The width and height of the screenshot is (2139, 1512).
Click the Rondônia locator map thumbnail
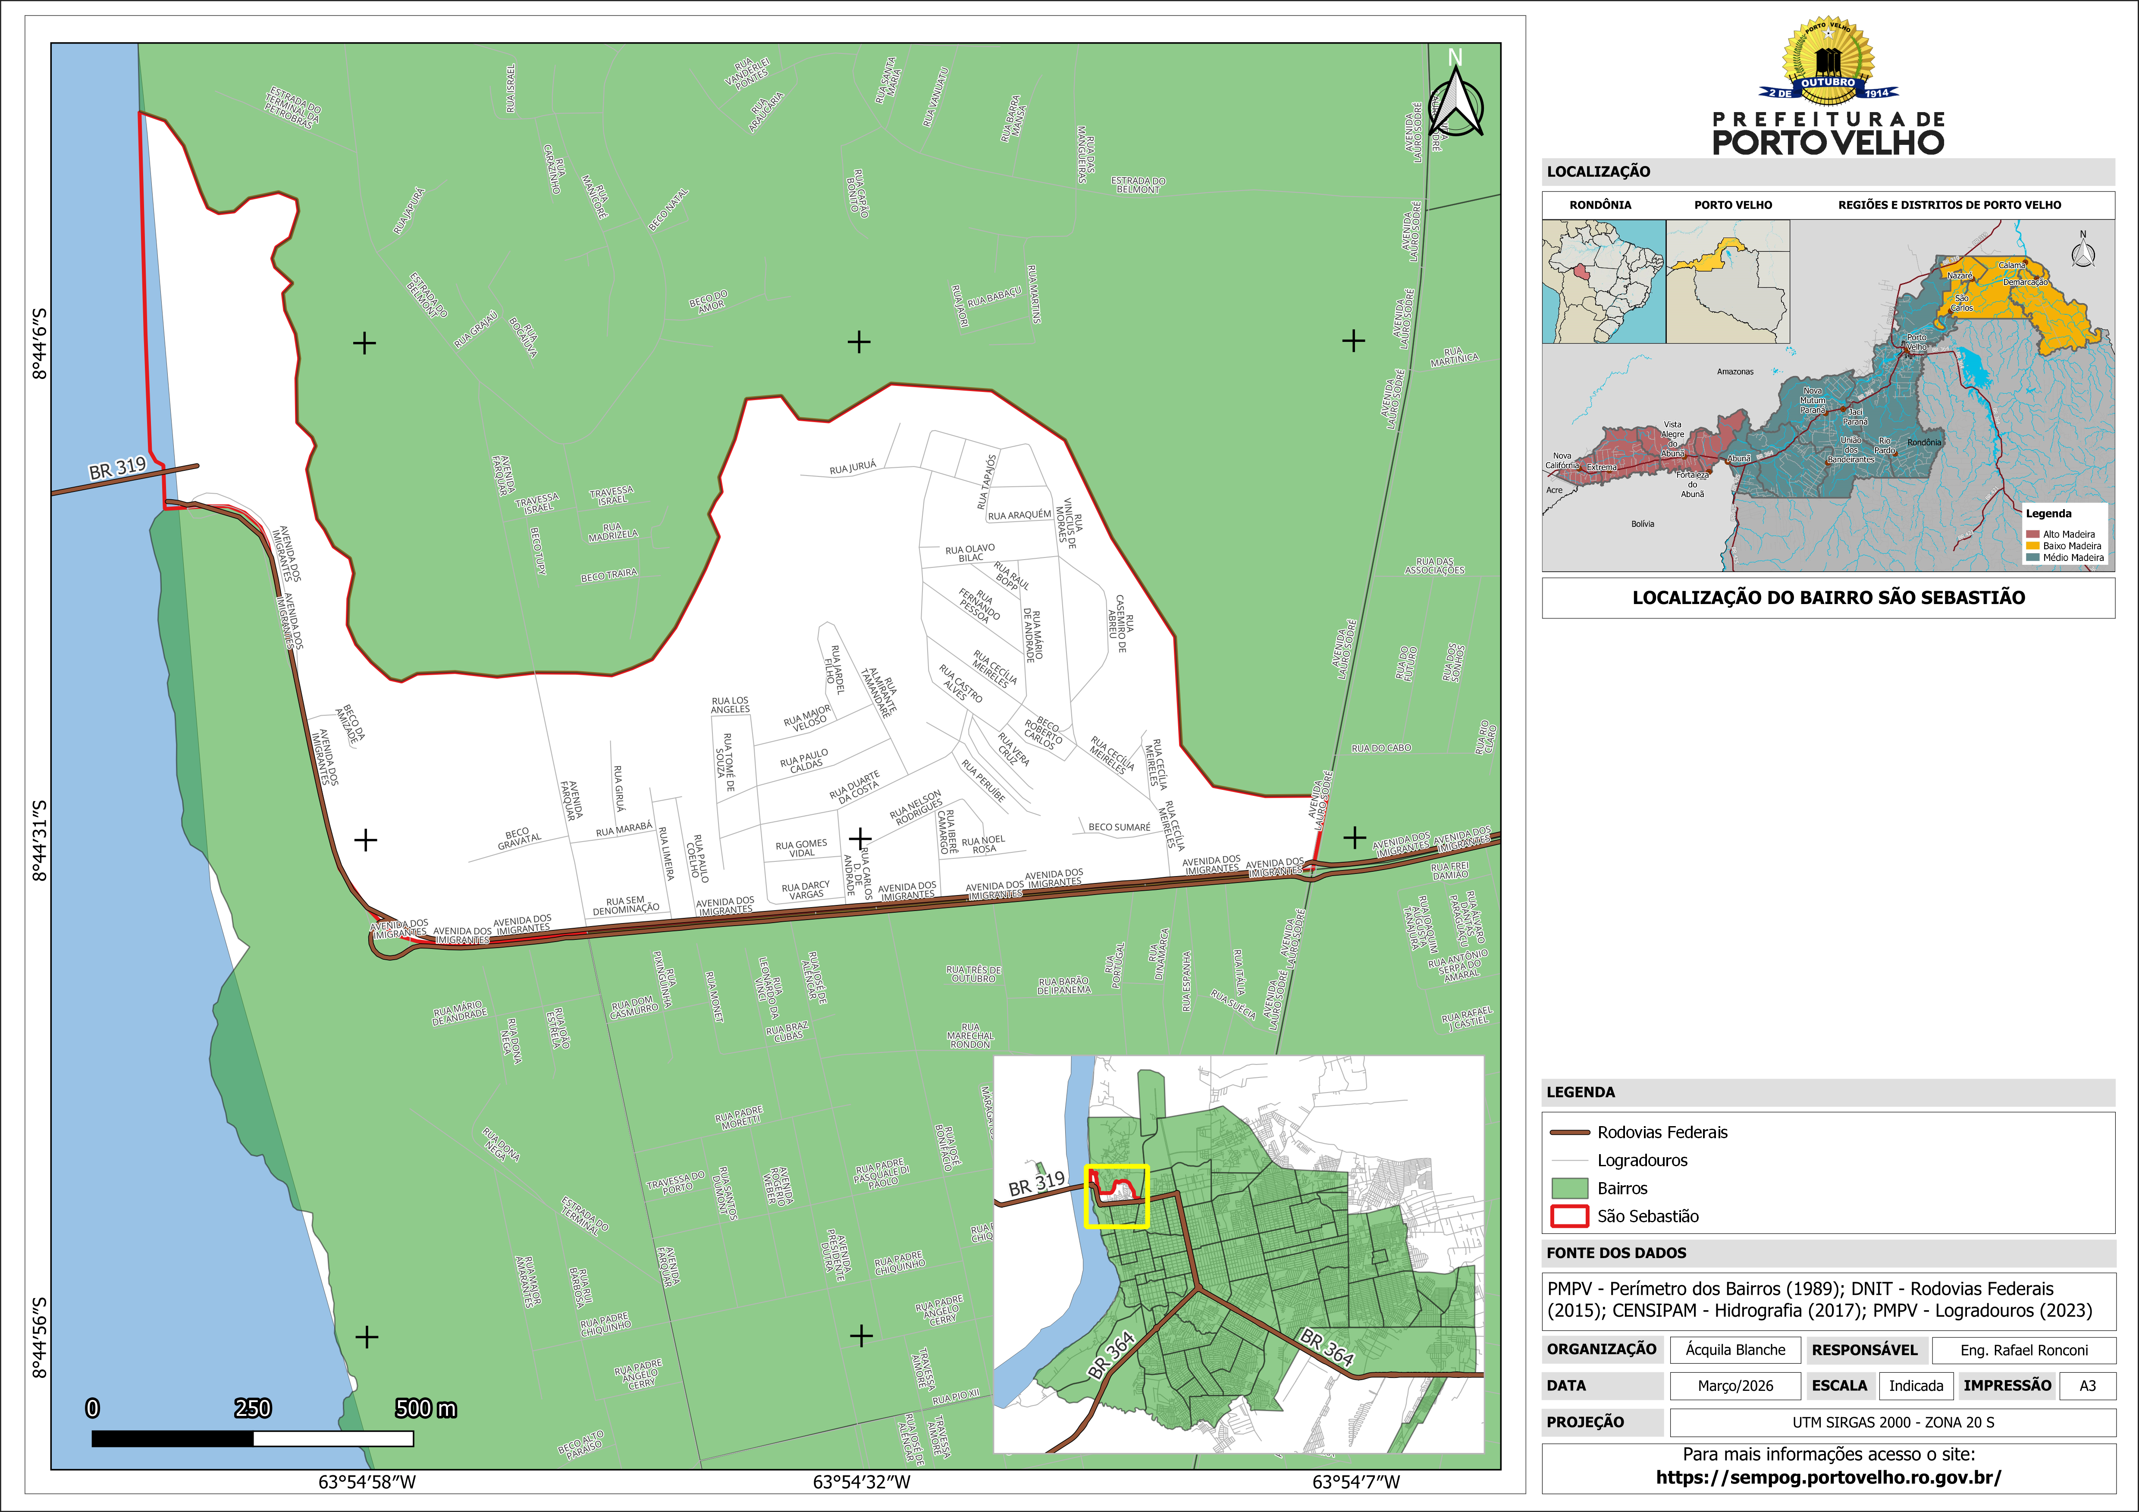[1603, 282]
